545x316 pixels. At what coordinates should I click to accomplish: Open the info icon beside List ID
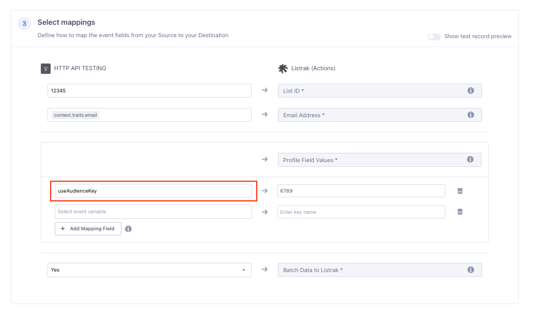point(471,90)
